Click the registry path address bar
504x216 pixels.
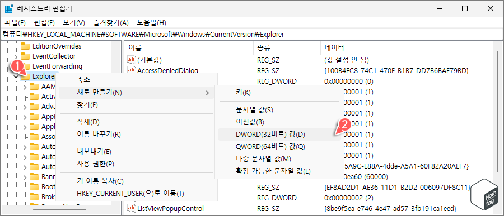[252, 34]
